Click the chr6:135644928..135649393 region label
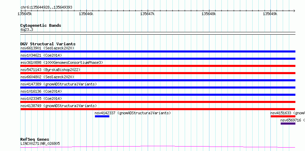The height and width of the screenshot is (151, 305). (46, 8)
